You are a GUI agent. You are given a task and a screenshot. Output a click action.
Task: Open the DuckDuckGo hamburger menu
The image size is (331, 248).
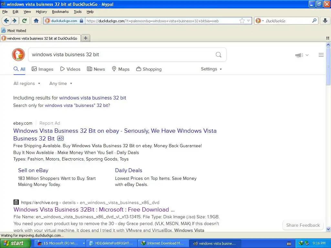coord(321,55)
